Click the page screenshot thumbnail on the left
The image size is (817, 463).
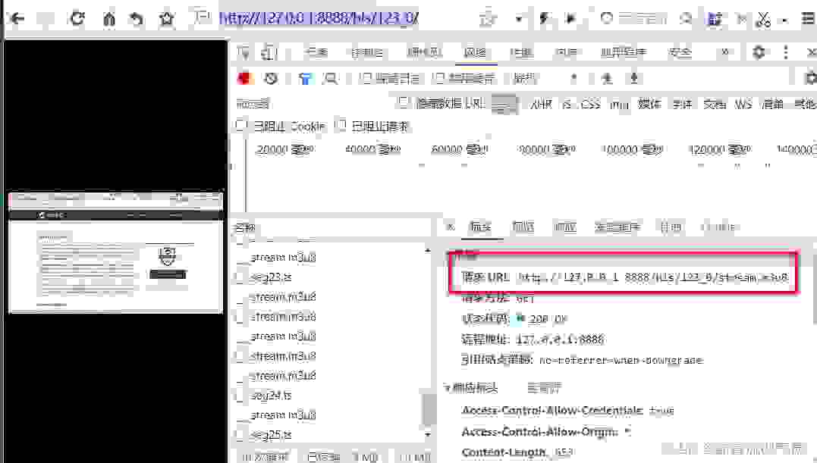115,253
